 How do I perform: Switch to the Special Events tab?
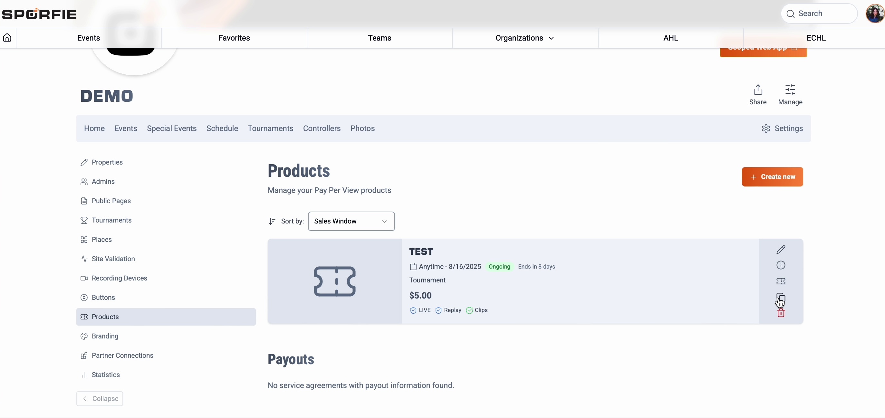[x=171, y=128]
